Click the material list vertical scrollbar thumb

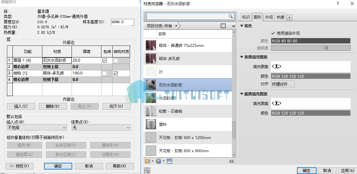[234, 130]
